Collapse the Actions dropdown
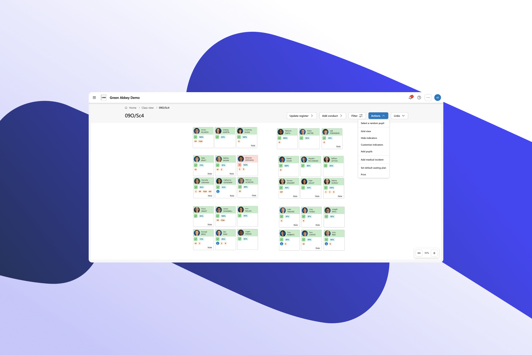The width and height of the screenshot is (532, 355). click(378, 116)
